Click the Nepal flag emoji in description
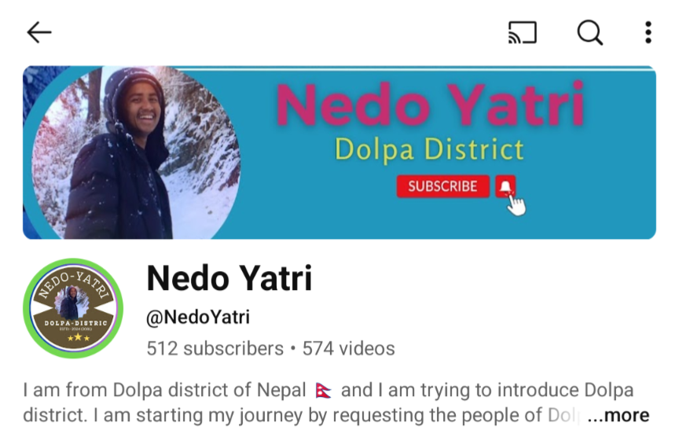 pyautogui.click(x=323, y=391)
